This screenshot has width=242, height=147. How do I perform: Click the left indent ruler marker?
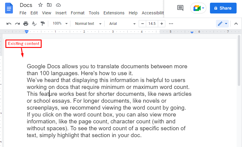pos(27,32)
